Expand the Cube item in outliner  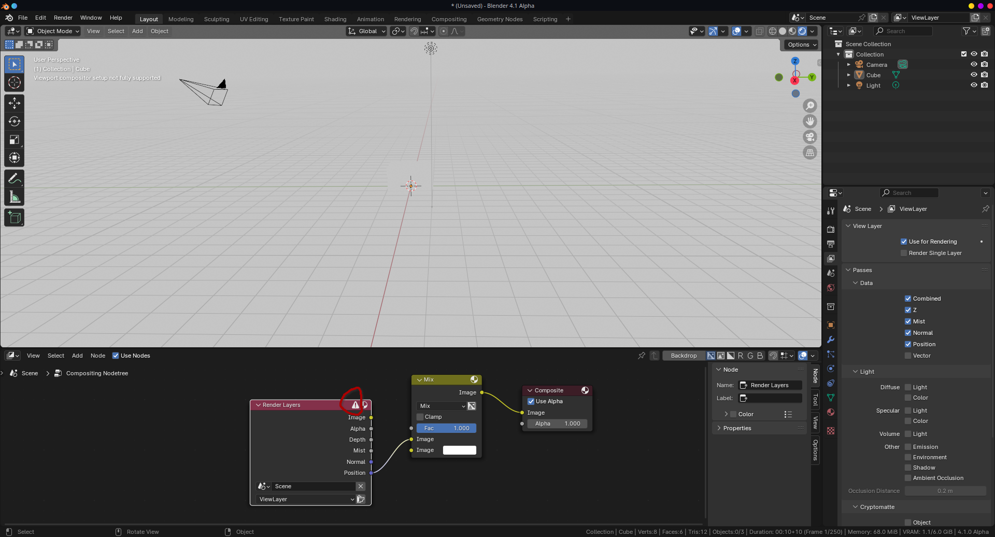[849, 75]
